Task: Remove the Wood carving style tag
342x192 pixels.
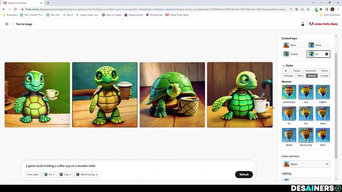Action: (x=97, y=174)
